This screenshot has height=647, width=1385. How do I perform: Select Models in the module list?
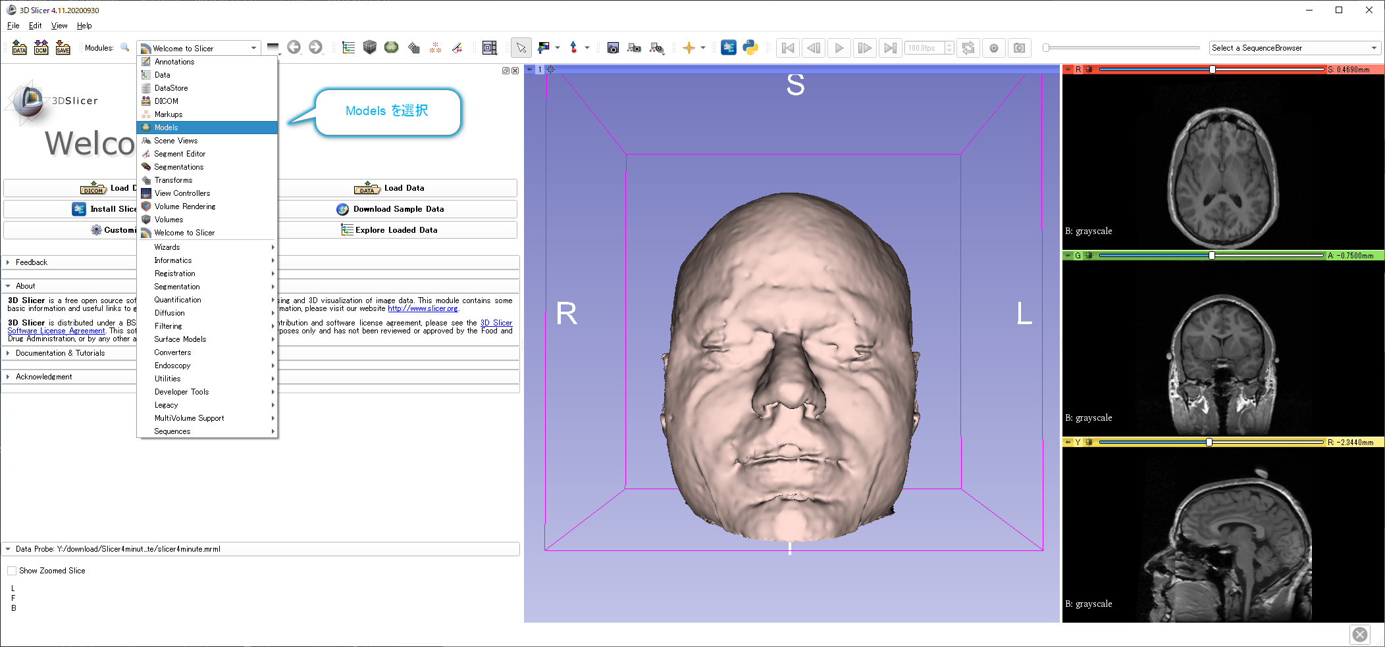click(x=207, y=128)
